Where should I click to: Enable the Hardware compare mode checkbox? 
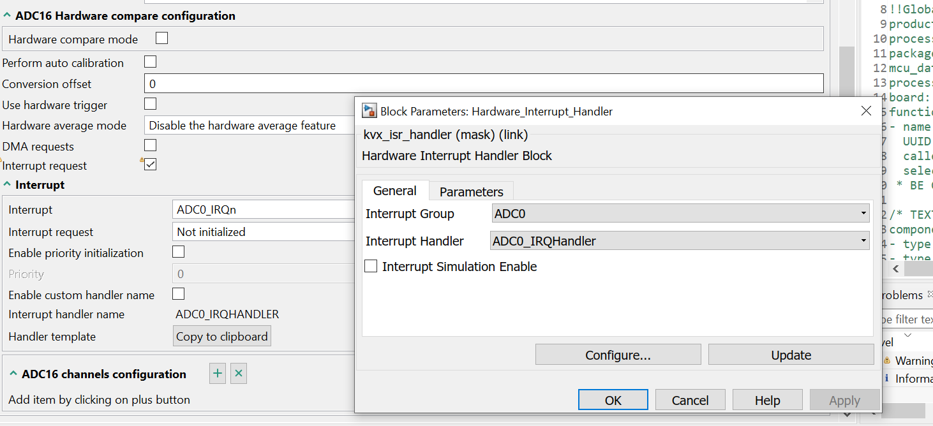[162, 38]
